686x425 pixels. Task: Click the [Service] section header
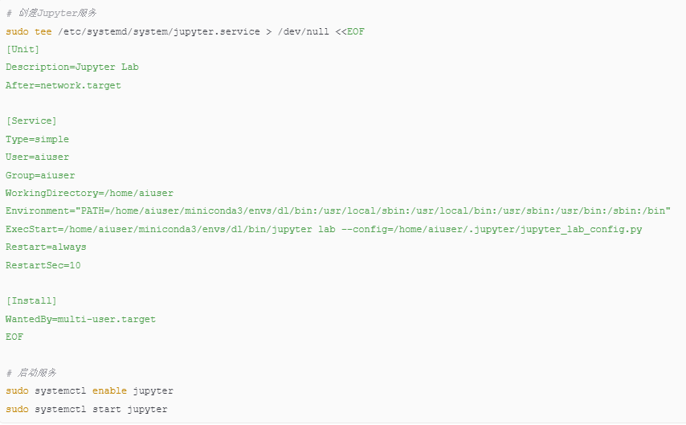point(31,121)
